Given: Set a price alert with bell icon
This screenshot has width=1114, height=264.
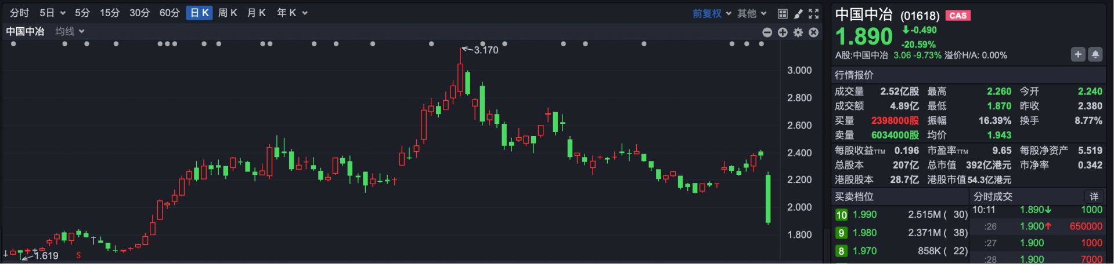Looking at the screenshot, I should point(1095,54).
